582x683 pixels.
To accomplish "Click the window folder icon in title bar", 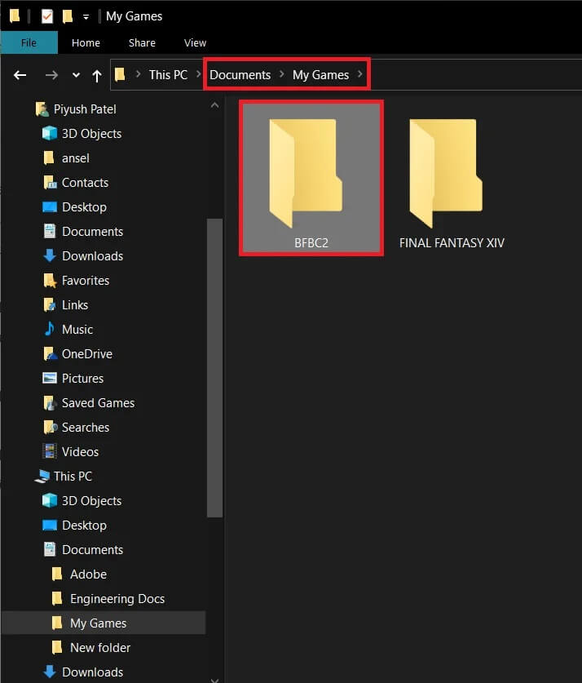I will 15,16.
